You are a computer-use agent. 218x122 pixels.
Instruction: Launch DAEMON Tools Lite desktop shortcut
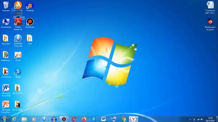[18, 41]
